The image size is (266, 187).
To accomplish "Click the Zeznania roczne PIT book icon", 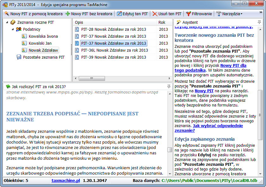I will [x=13, y=22].
